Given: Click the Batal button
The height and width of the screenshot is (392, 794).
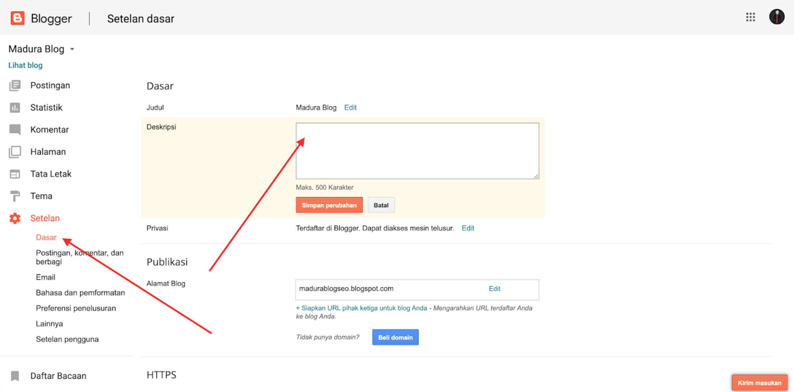Looking at the screenshot, I should pyautogui.click(x=381, y=205).
